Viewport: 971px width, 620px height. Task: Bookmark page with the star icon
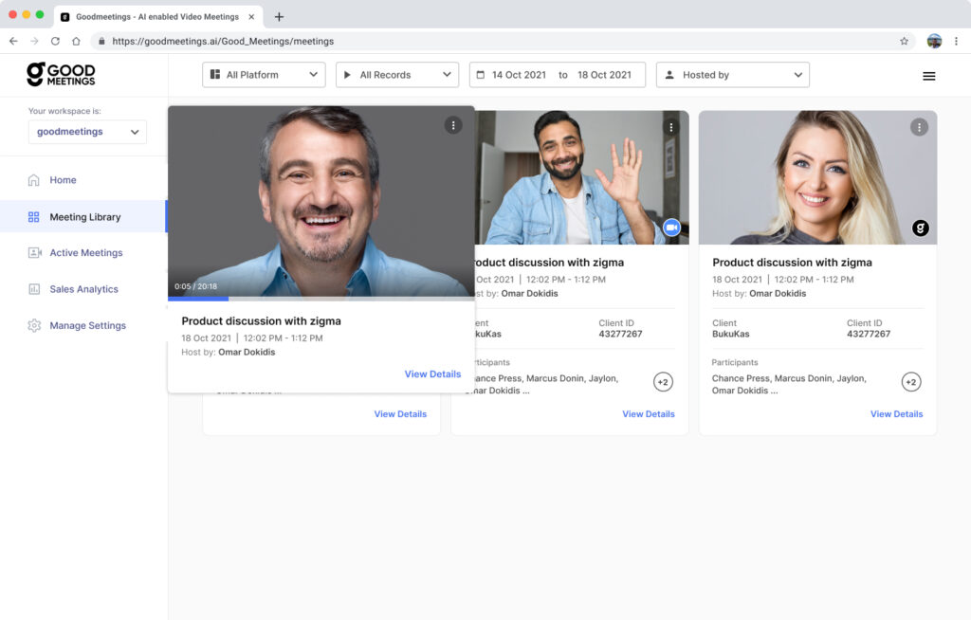(x=904, y=41)
